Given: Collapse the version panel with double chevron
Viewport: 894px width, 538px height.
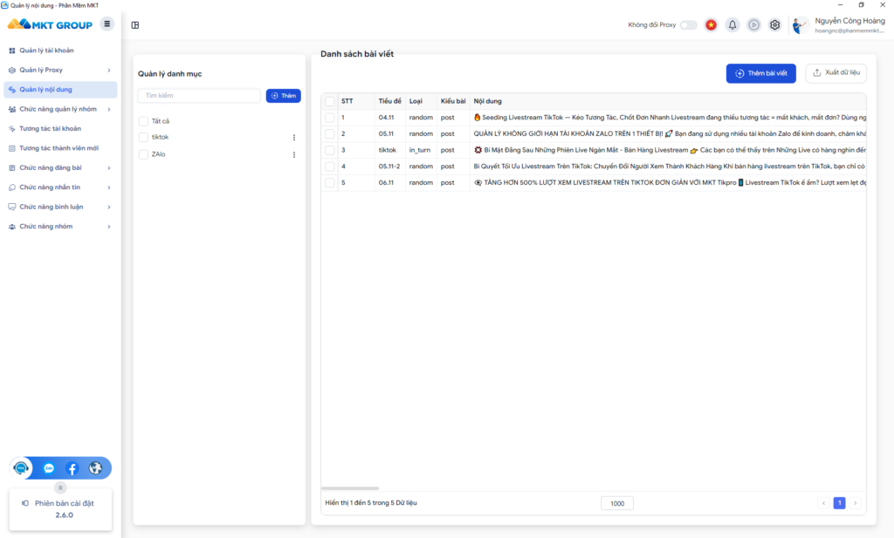Looking at the screenshot, I should [60, 487].
